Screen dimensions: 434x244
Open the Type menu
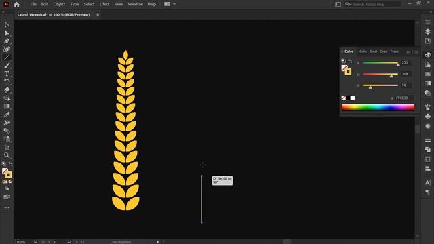(75, 4)
